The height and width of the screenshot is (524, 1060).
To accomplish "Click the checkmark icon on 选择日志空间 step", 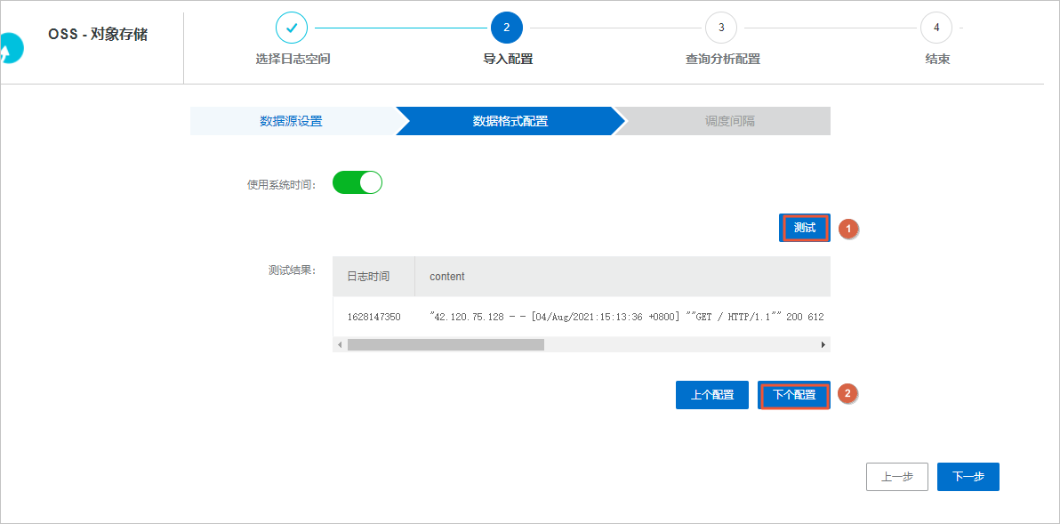I will point(292,28).
